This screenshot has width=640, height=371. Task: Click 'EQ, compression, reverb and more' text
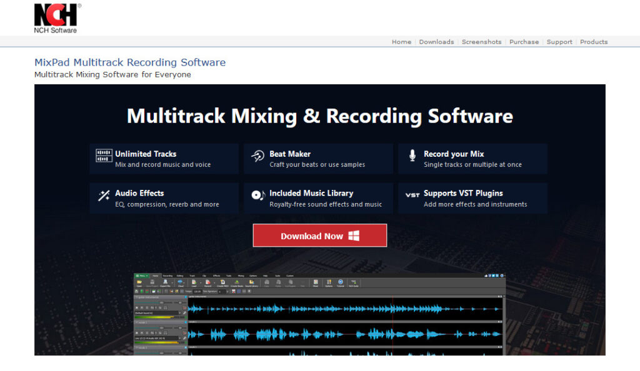tap(167, 204)
